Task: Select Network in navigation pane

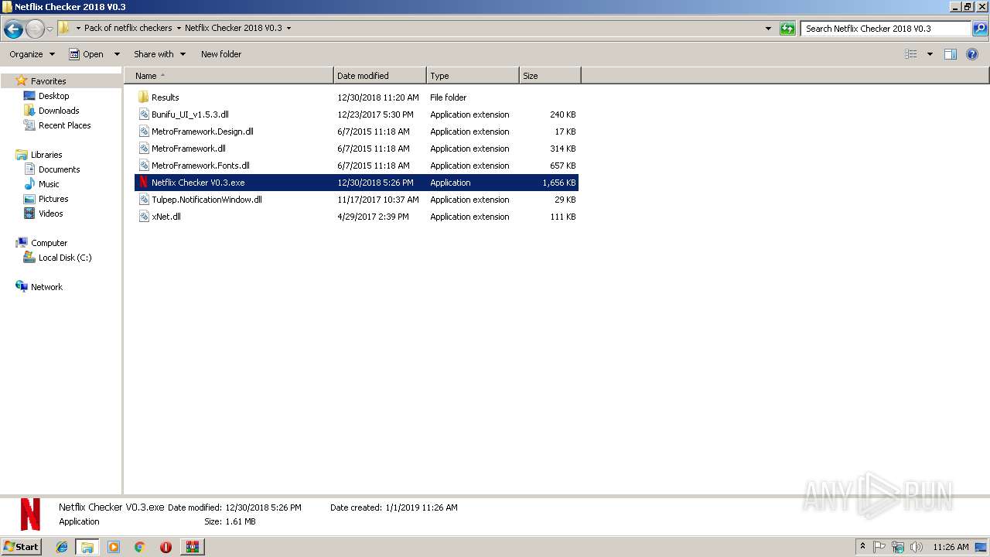Action: point(46,287)
